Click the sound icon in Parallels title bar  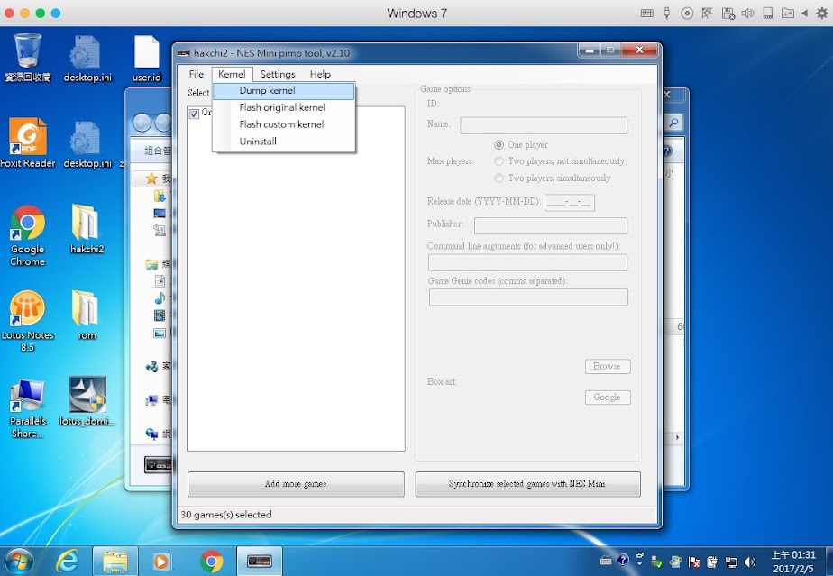point(747,14)
